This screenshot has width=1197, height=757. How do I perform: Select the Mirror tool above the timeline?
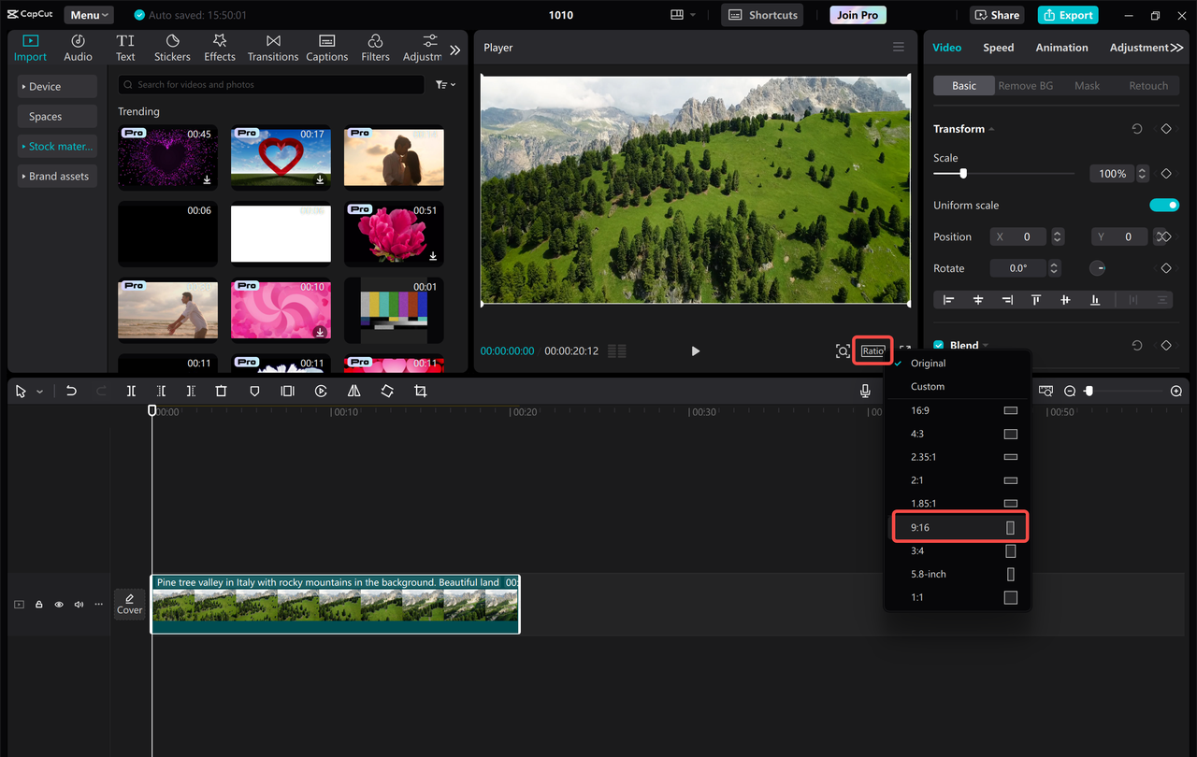[x=353, y=391]
